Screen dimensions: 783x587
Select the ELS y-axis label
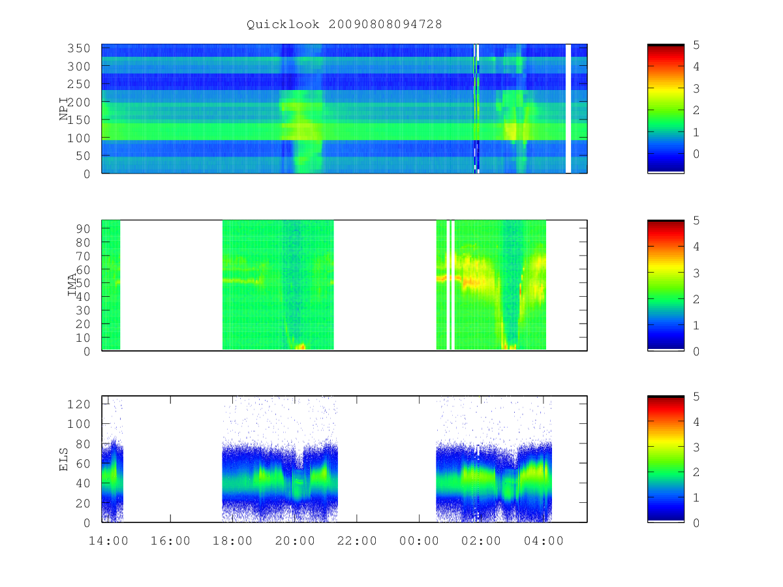coord(64,459)
